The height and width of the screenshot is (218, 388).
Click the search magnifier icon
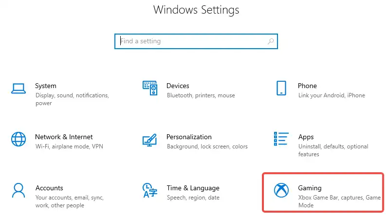click(271, 41)
